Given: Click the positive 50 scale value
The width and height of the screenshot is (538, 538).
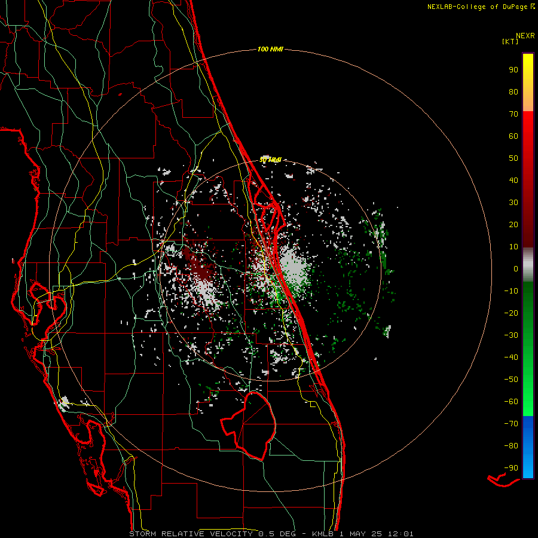Looking at the screenshot, I should pyautogui.click(x=513, y=158).
